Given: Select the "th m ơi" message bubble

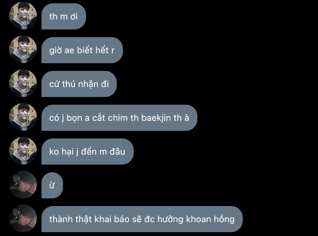Looking at the screenshot, I should (63, 16).
